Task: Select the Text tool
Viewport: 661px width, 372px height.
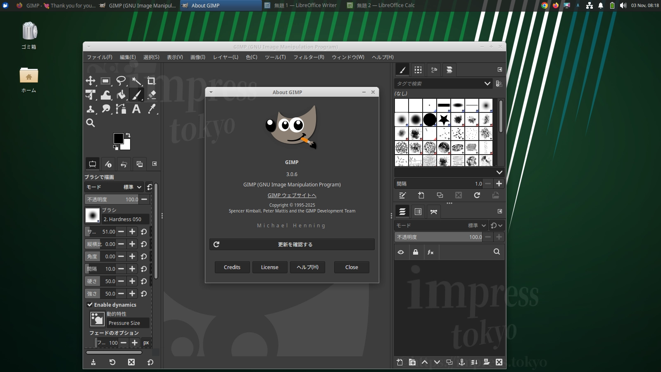Action: [x=136, y=109]
